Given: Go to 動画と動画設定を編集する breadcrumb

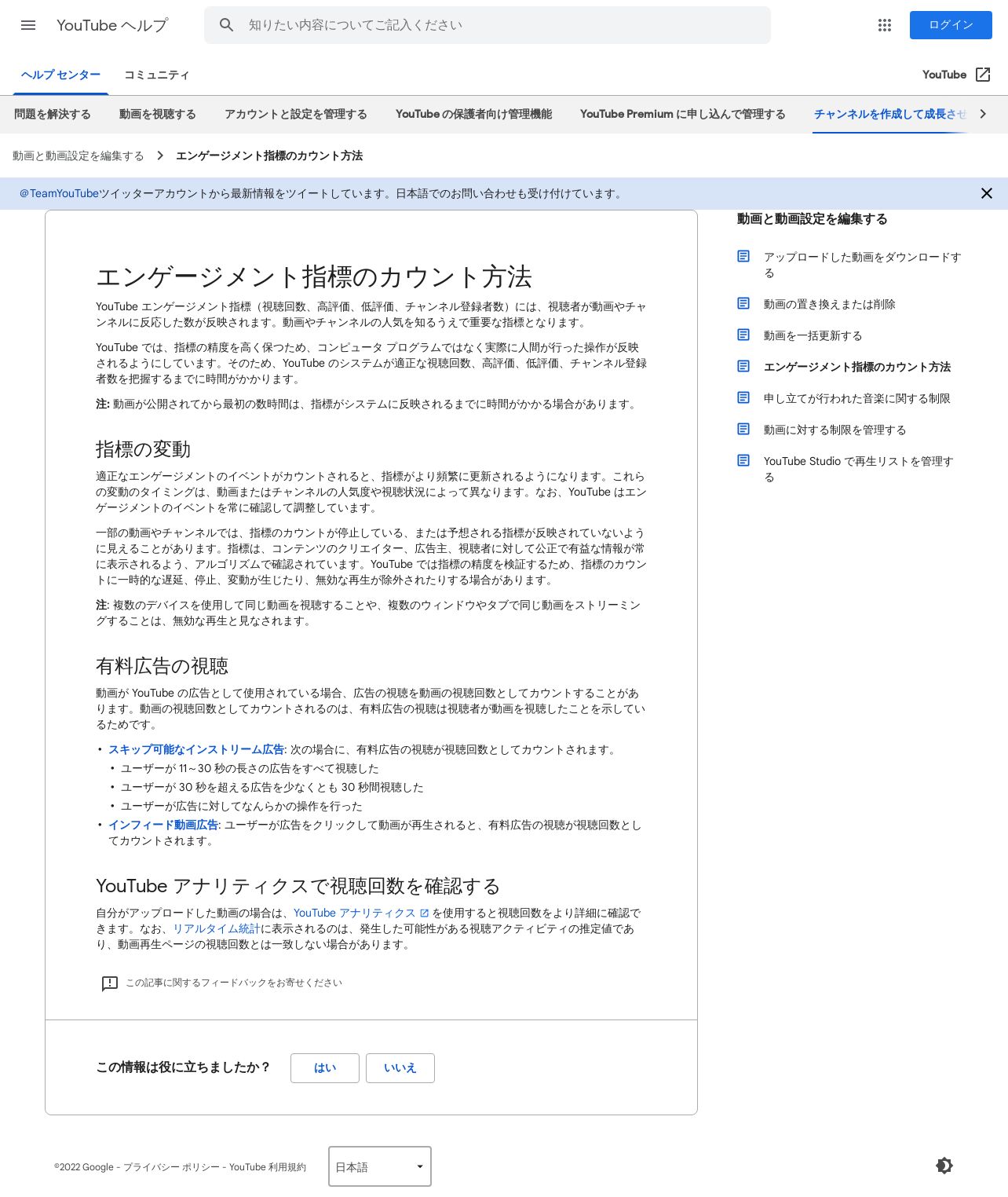Looking at the screenshot, I should pos(79,156).
